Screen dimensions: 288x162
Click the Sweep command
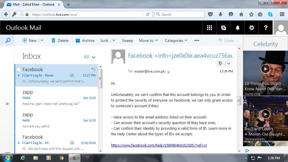(127, 40)
